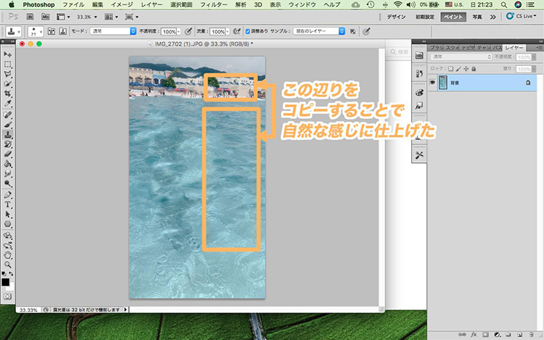The image size is (544, 340).
Task: Open the Clone Source panel button
Action: [63, 31]
